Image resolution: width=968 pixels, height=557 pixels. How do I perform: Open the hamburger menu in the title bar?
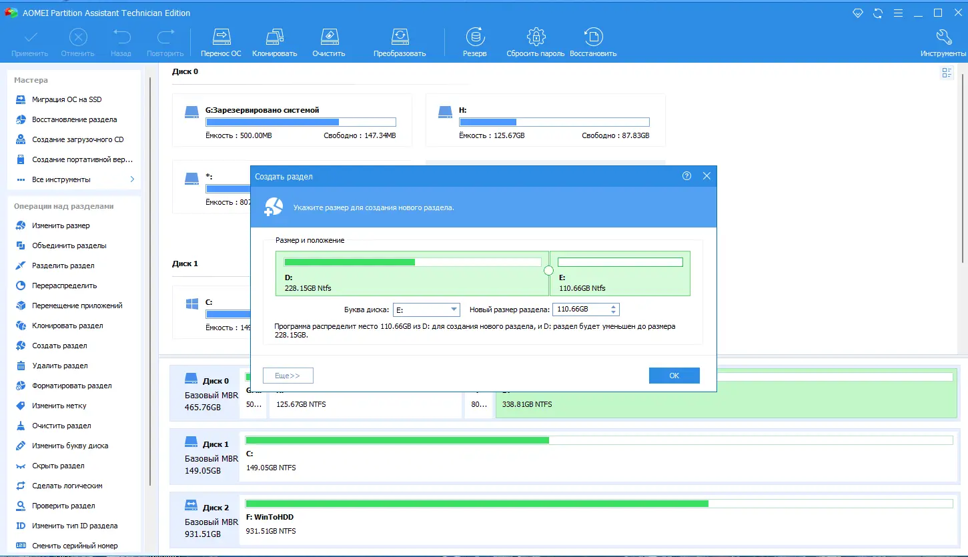pos(898,13)
